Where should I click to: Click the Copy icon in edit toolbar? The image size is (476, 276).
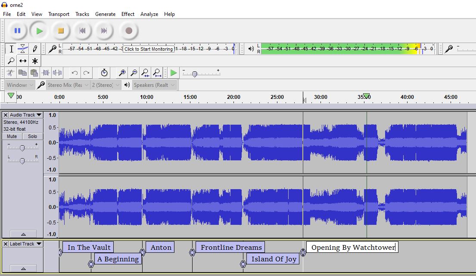click(22, 73)
